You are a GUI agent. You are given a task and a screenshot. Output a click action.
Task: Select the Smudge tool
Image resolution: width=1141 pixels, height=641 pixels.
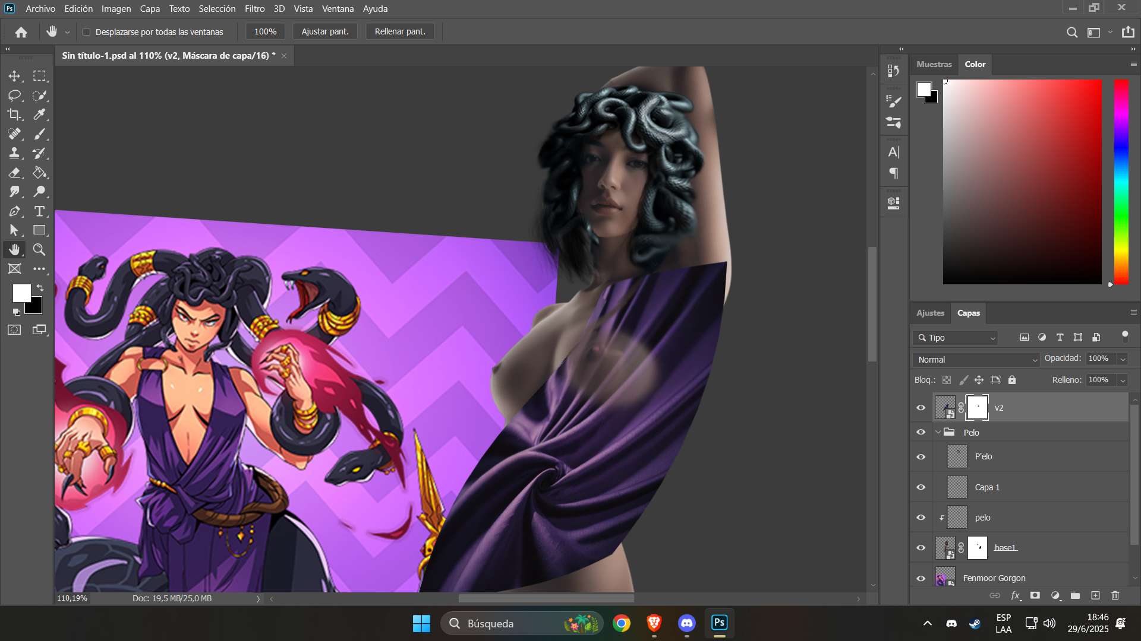(x=14, y=192)
